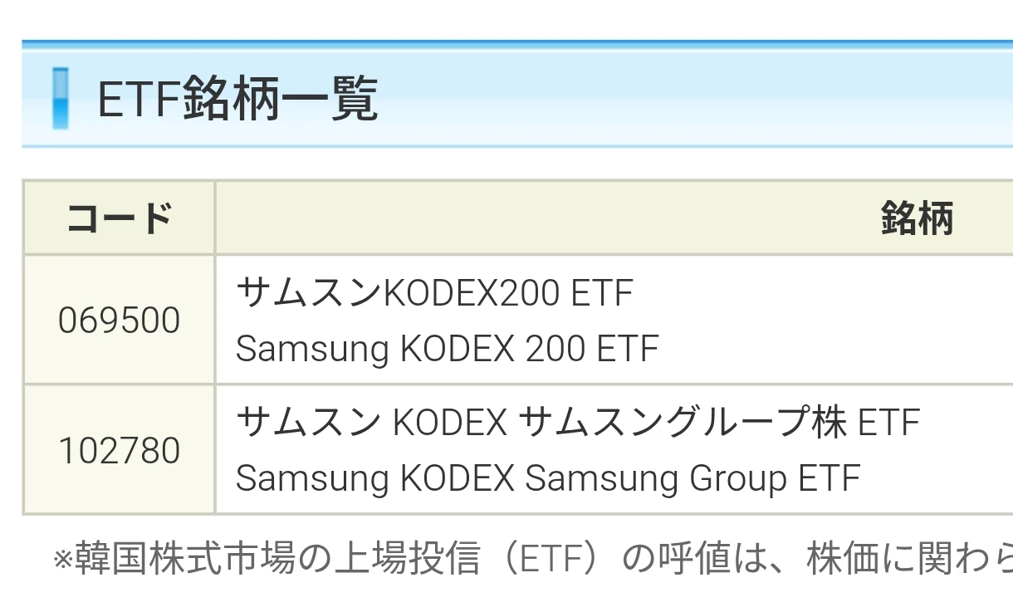Click ETF code 069500
The height and width of the screenshot is (612, 1013).
pyautogui.click(x=119, y=321)
